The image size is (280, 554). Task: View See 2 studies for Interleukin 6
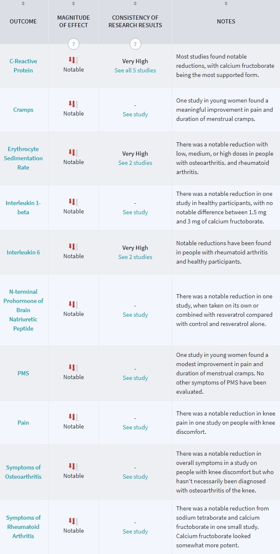point(135,257)
